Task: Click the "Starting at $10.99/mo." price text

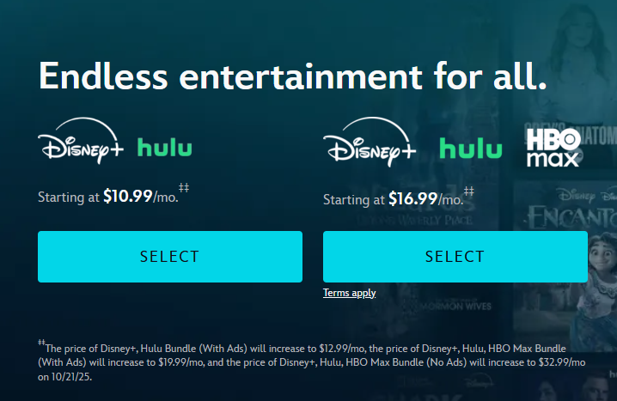Action: point(107,197)
